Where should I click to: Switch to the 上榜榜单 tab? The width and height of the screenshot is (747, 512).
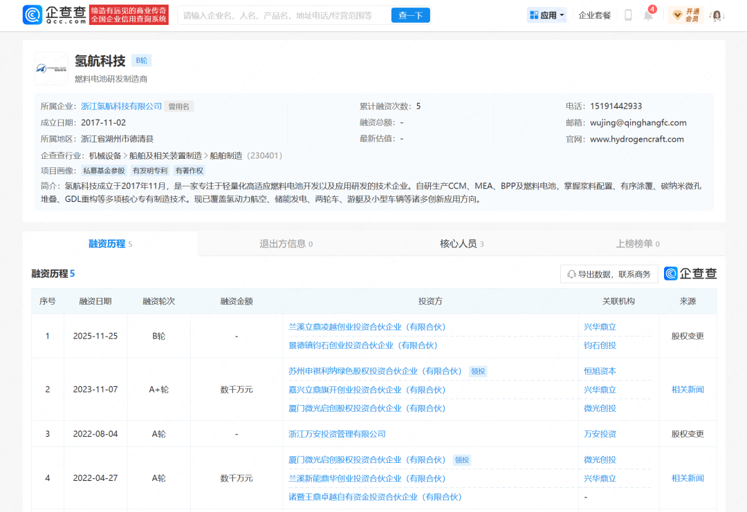[x=635, y=243]
